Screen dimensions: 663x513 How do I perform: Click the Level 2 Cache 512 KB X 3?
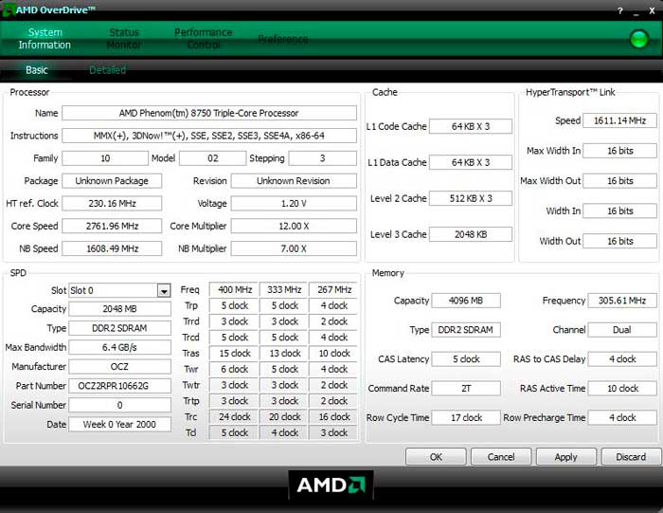[x=471, y=198]
